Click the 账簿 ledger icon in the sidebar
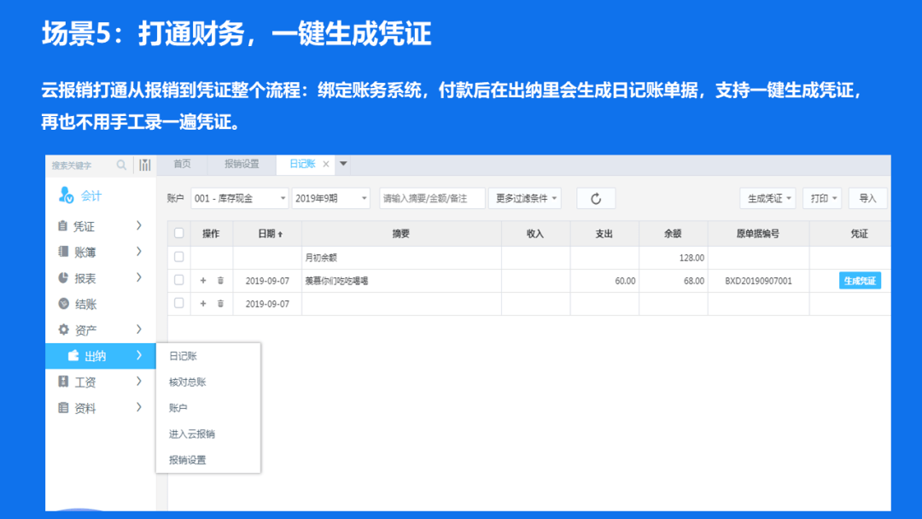The image size is (922, 519). (62, 252)
